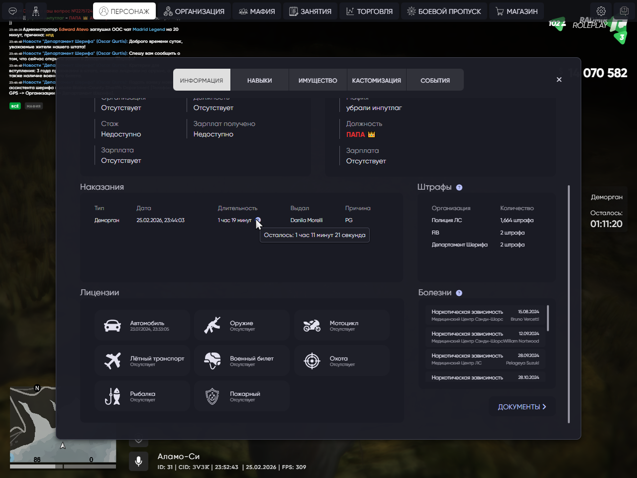Screen dimensions: 637x478
Task: Click the help icon next to Болезни
Action: (459, 293)
